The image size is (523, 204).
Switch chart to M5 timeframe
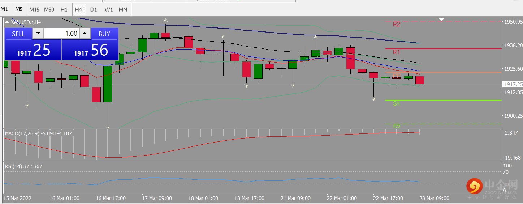pyautogui.click(x=19, y=9)
